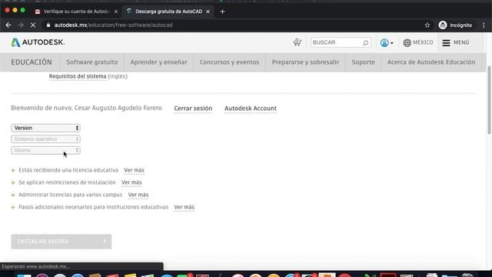Click the search magnifier icon

pos(366,43)
